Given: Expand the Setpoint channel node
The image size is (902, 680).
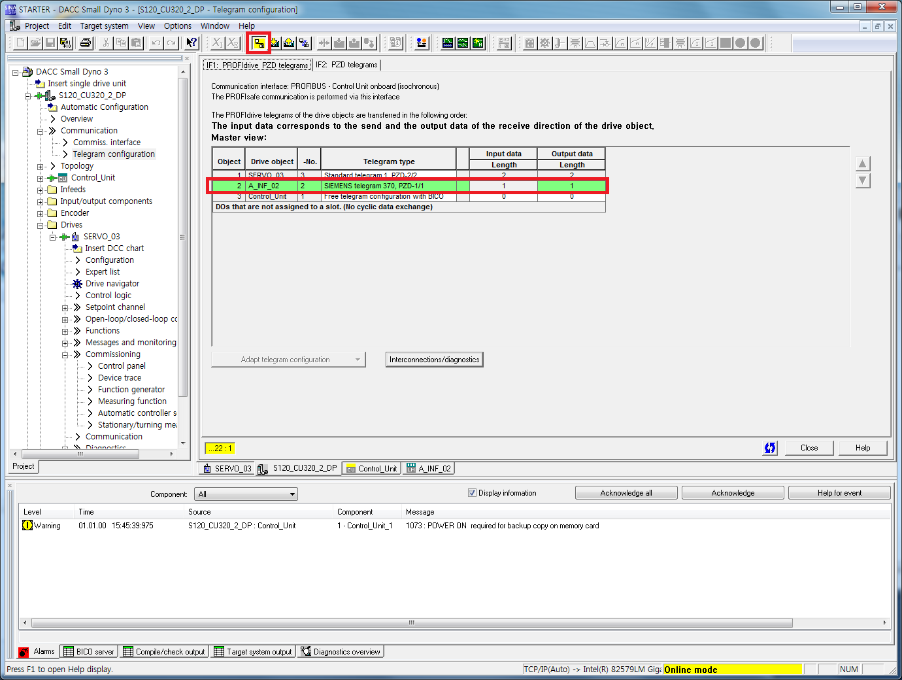Looking at the screenshot, I should point(65,308).
